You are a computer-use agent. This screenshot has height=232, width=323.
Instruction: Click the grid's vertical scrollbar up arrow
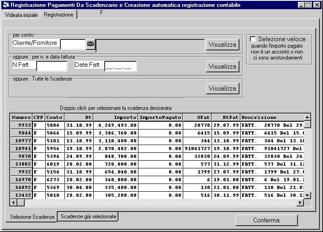(307, 117)
